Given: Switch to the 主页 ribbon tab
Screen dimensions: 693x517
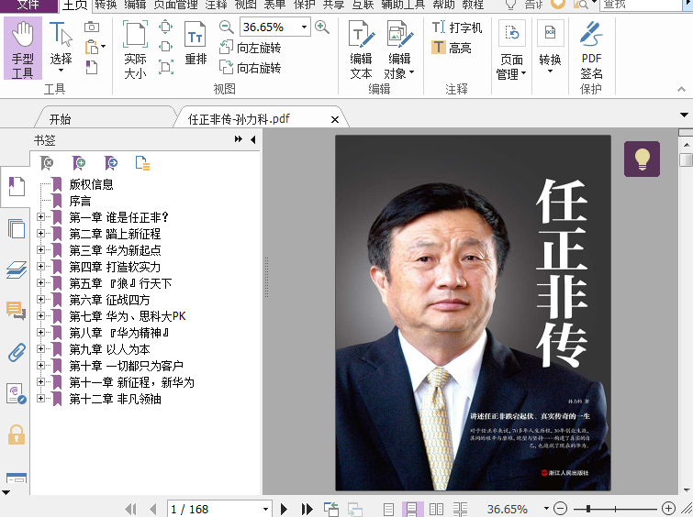Looking at the screenshot, I should 75,5.
